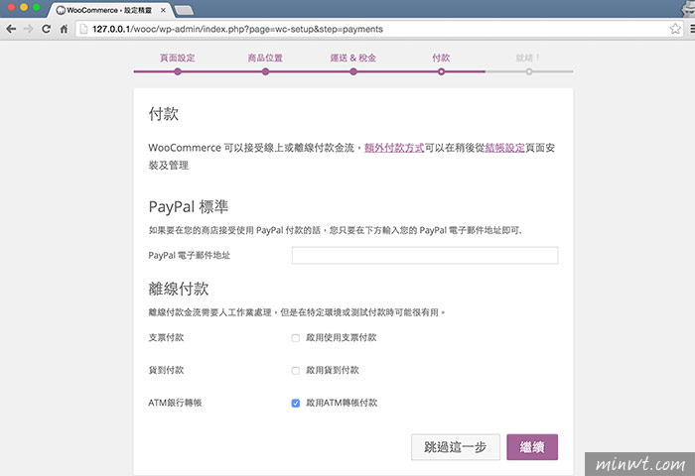The height and width of the screenshot is (476, 695).
Task: Click the ATM銀行轉帳 row label
Action: 175,403
